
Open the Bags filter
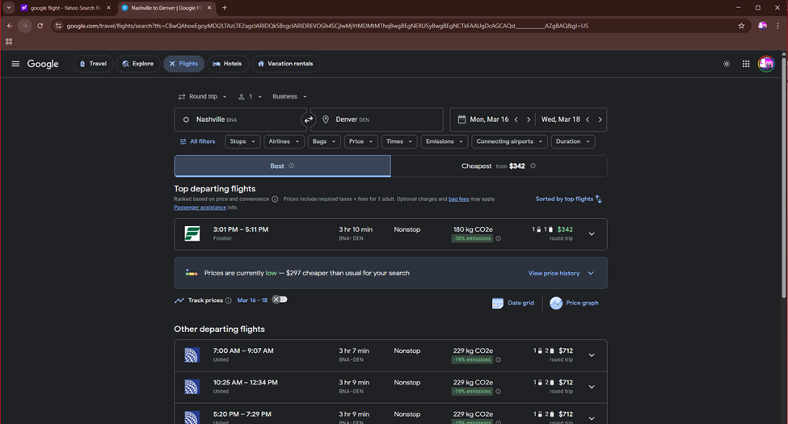pyautogui.click(x=324, y=141)
